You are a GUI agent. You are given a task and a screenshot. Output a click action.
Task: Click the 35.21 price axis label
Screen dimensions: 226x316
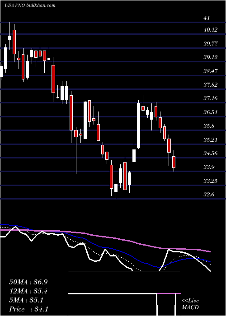[211, 139]
